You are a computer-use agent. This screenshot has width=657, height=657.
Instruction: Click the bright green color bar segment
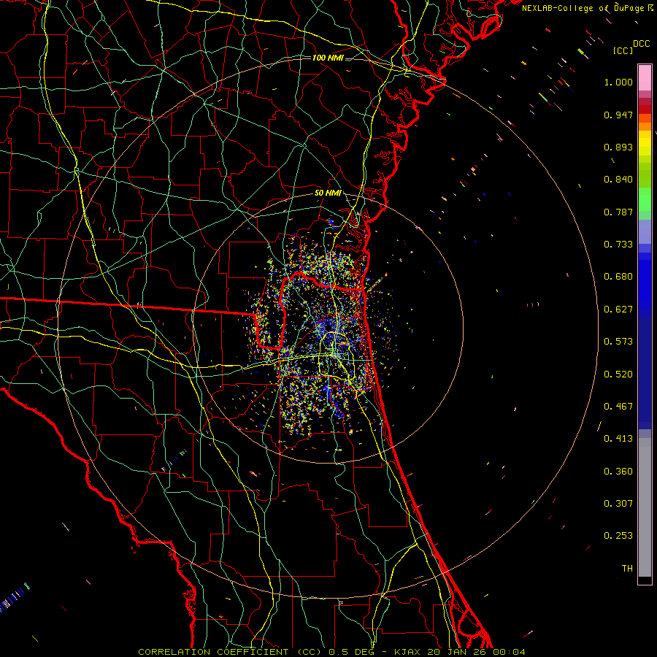click(x=645, y=199)
